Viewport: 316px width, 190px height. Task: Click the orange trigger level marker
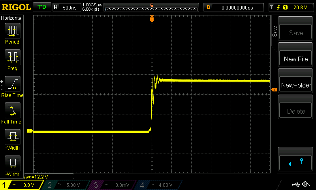click(x=274, y=90)
